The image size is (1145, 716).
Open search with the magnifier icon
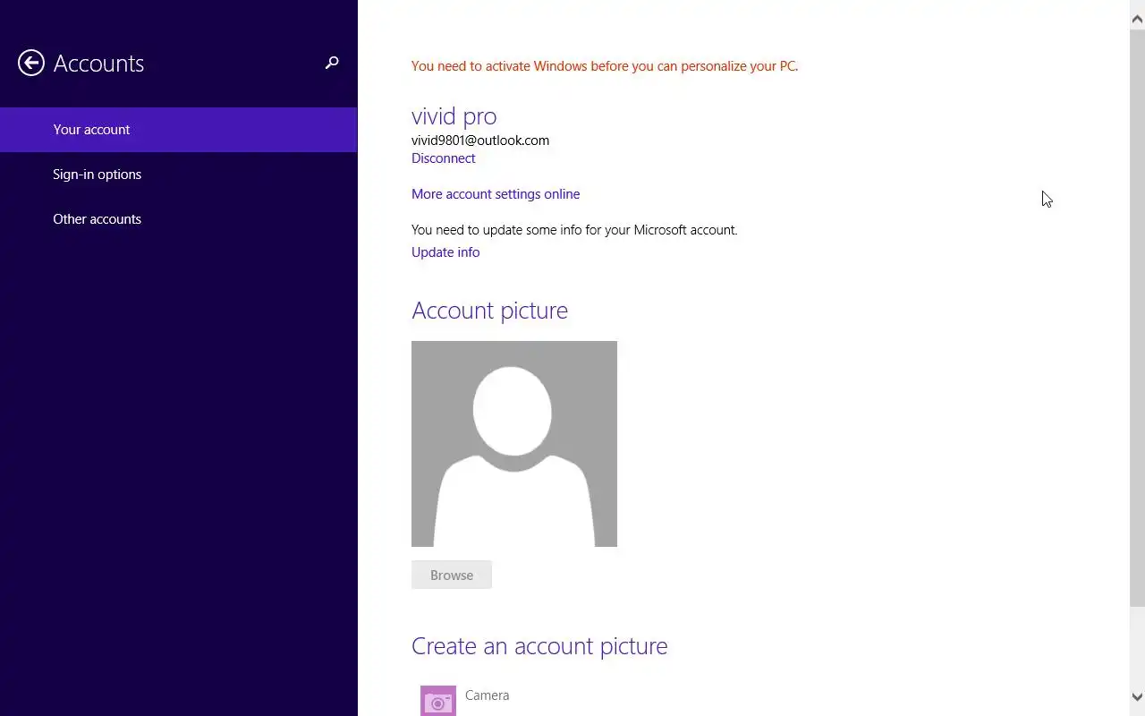(x=332, y=63)
